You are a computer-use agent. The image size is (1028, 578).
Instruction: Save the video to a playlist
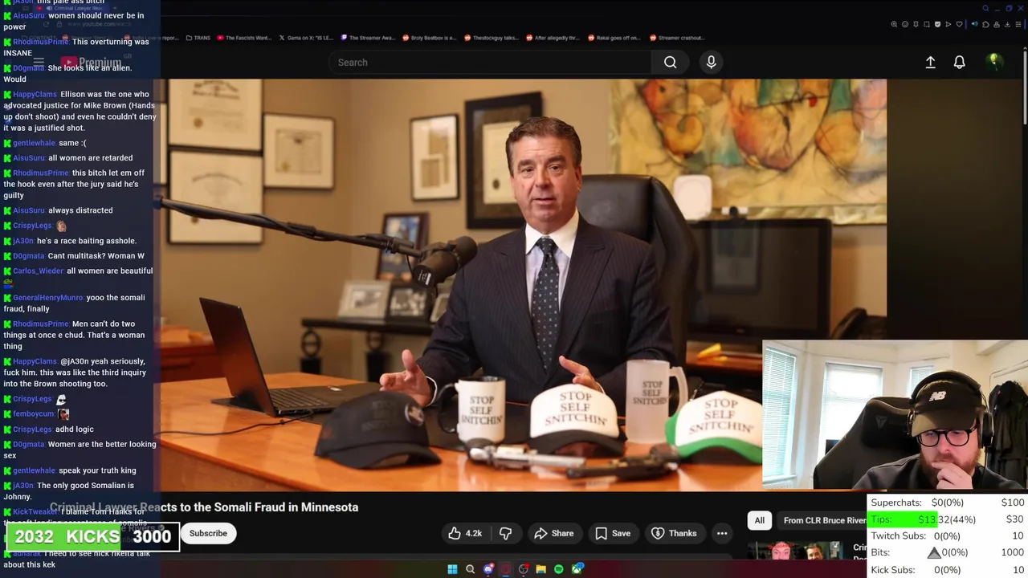[612, 533]
